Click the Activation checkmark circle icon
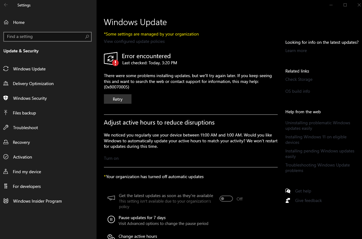This screenshot has width=362, height=239. pyautogui.click(x=6, y=157)
